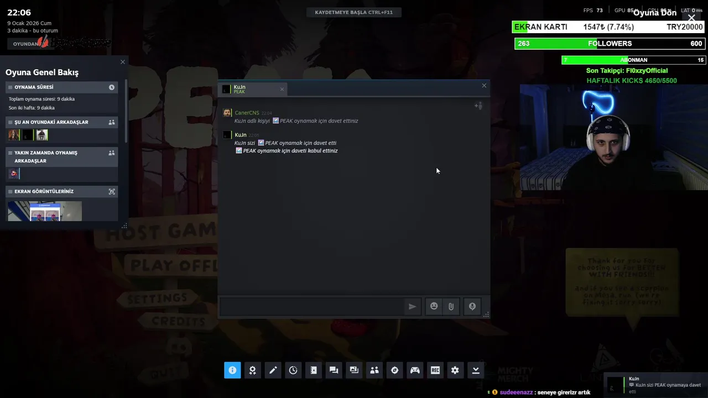Click the REC game recording icon
This screenshot has width=708, height=398.
[x=435, y=370]
